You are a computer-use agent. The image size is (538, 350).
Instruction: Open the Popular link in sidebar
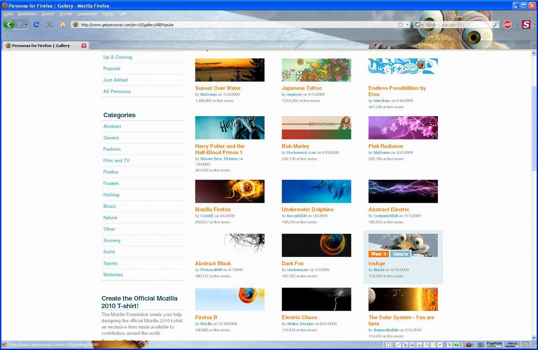[112, 68]
